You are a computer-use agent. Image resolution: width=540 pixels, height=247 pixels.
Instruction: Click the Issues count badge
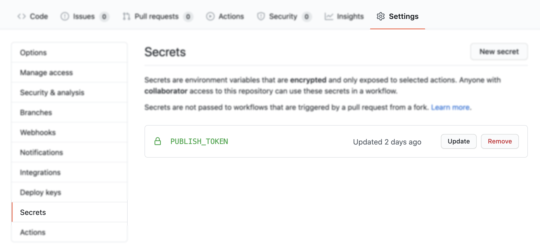pos(104,16)
